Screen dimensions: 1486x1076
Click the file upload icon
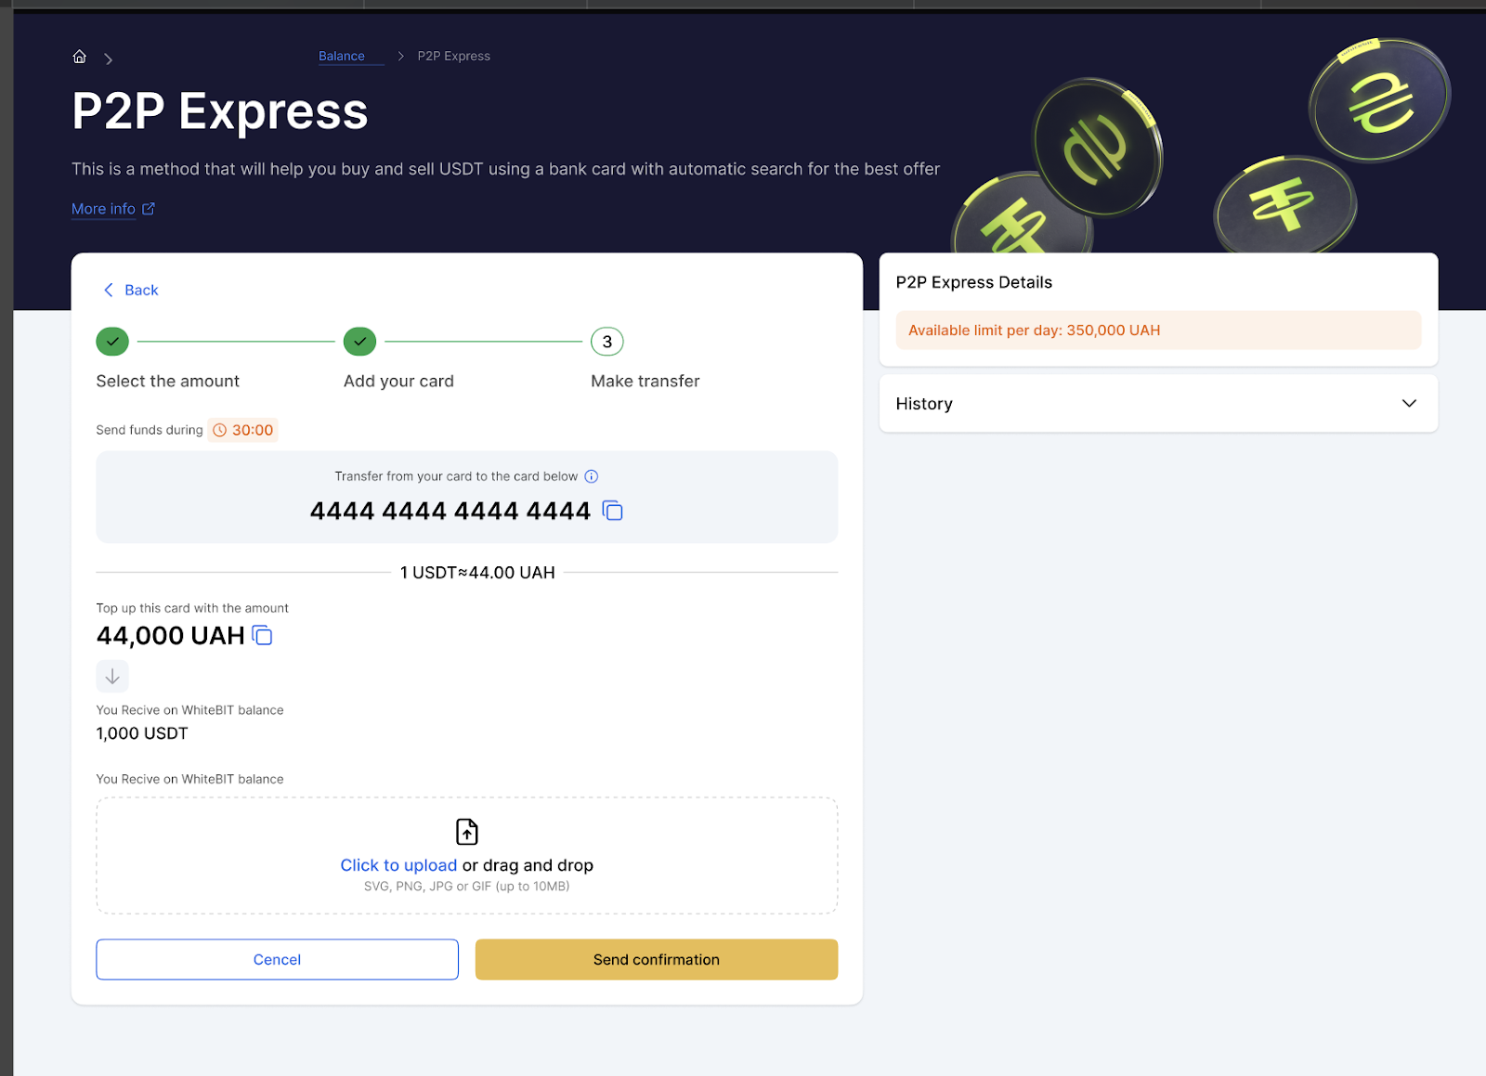point(467,831)
